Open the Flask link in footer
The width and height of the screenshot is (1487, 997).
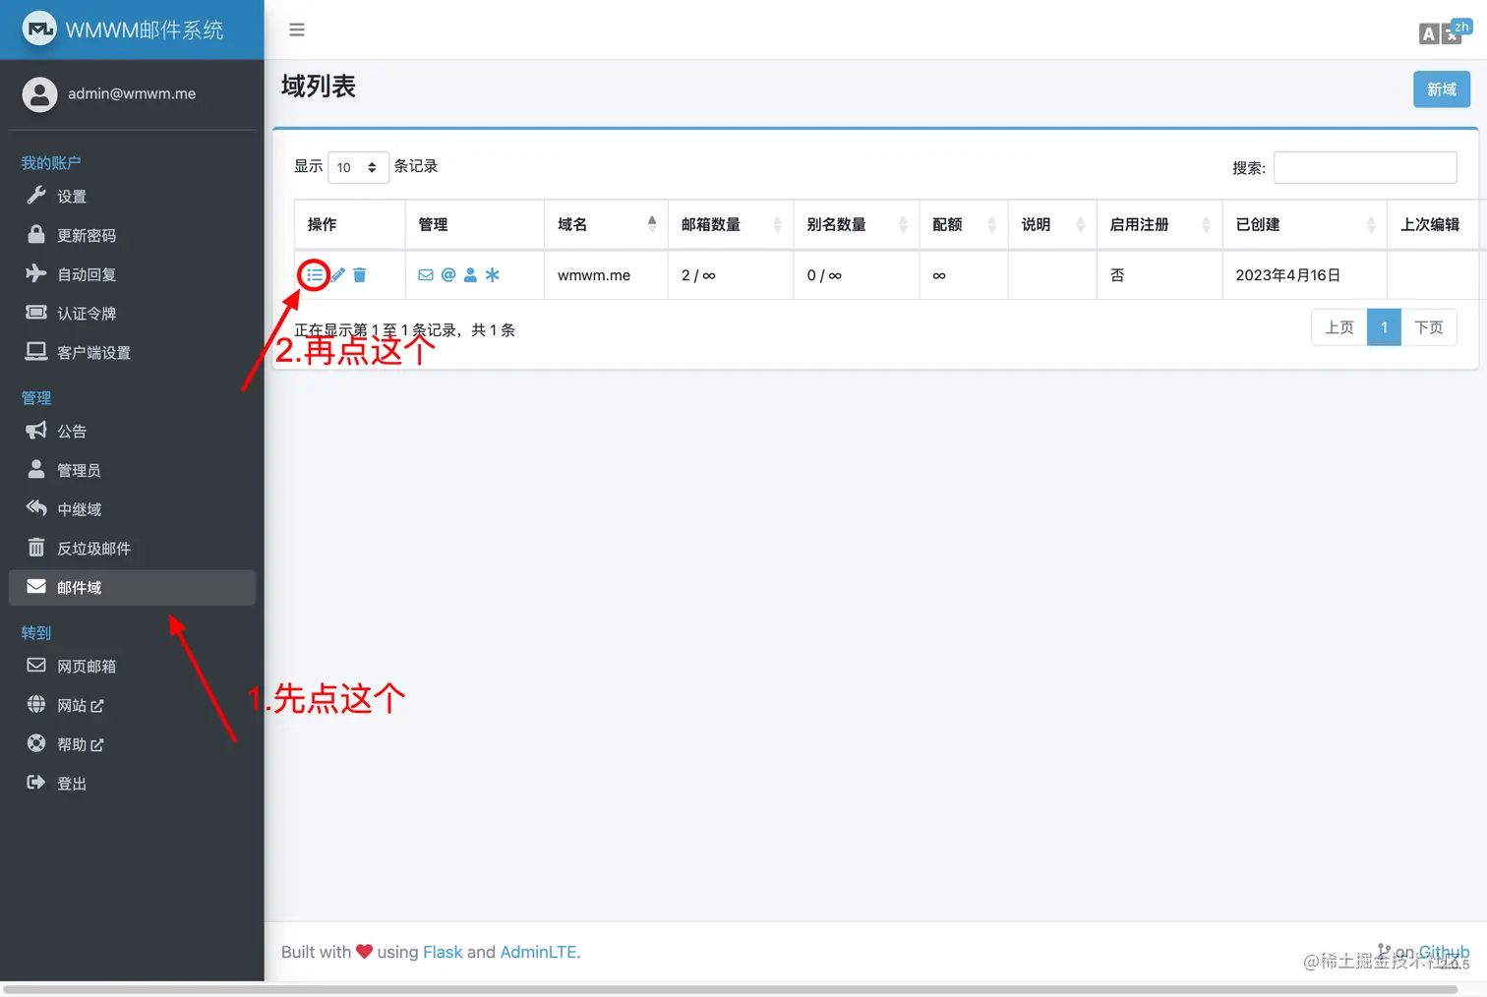(x=443, y=952)
